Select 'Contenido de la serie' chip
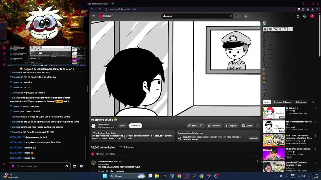 (x=282, y=102)
